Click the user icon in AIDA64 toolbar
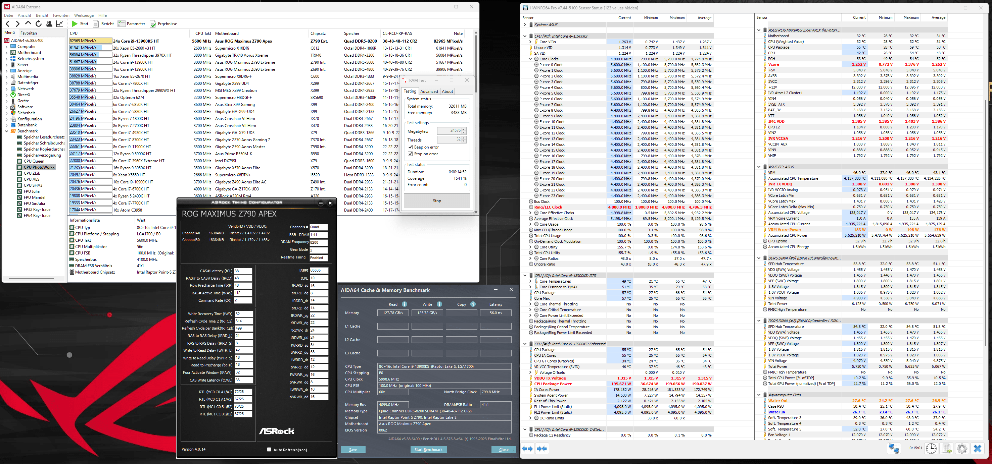The width and height of the screenshot is (992, 464). coord(49,24)
